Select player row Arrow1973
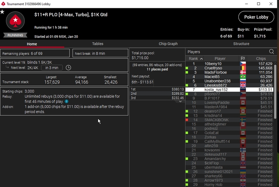This screenshot has width=279, height=187. pyautogui.click(x=230, y=180)
